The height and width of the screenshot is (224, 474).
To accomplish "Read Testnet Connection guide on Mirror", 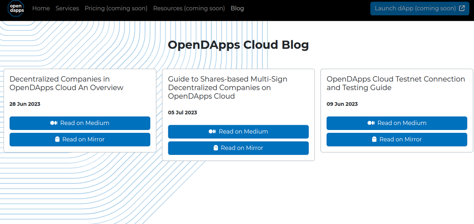I will point(397,139).
